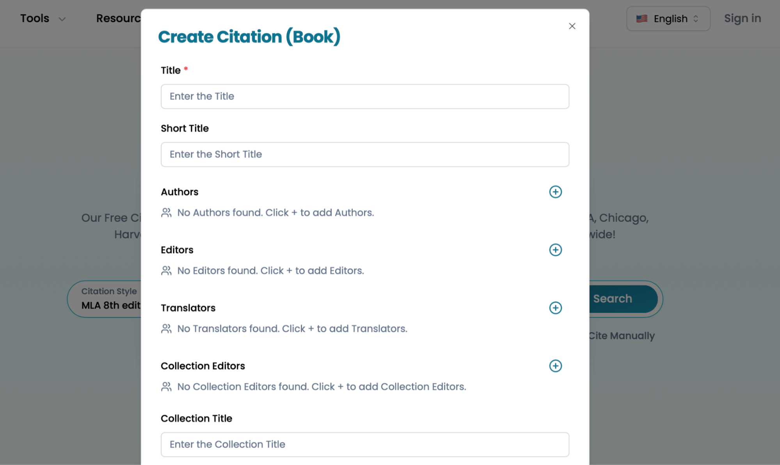Click the people icon beside Translators message

click(166, 328)
